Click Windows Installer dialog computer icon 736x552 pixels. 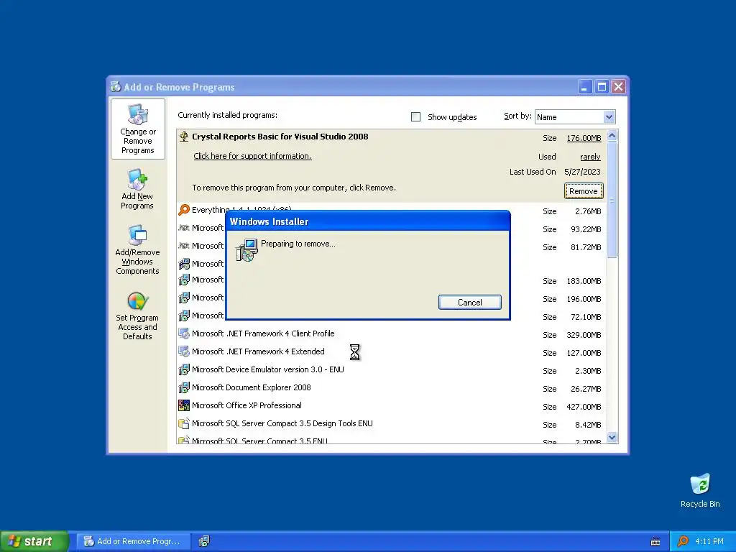coord(247,249)
